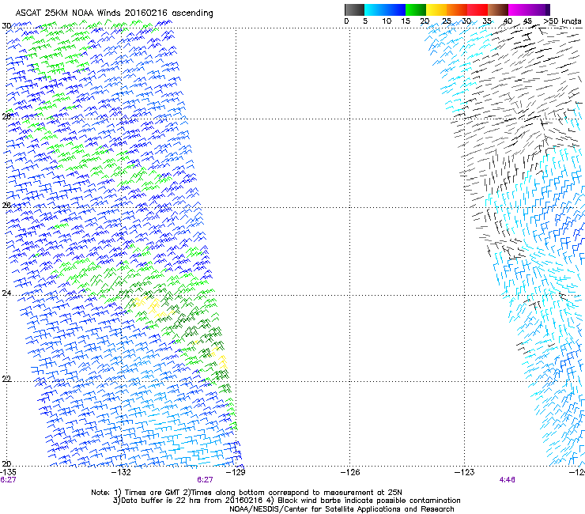The width and height of the screenshot is (585, 514).
Task: Click the 'Times are GMT' note line
Action: click(x=246, y=493)
